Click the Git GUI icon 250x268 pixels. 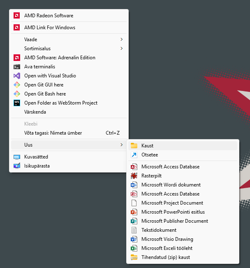point(17,85)
